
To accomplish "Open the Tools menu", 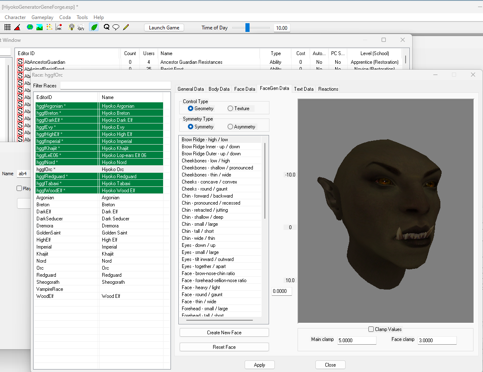I will [82, 17].
